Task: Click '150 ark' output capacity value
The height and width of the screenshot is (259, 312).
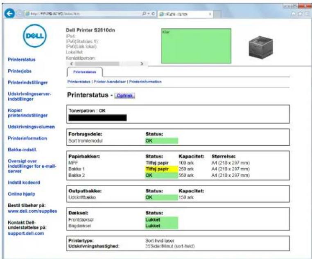Action: [x=186, y=197]
